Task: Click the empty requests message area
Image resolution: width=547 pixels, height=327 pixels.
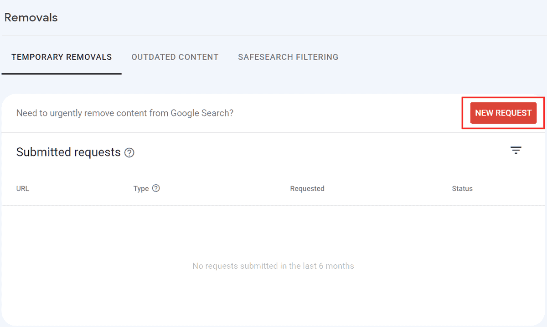Action: click(273, 266)
